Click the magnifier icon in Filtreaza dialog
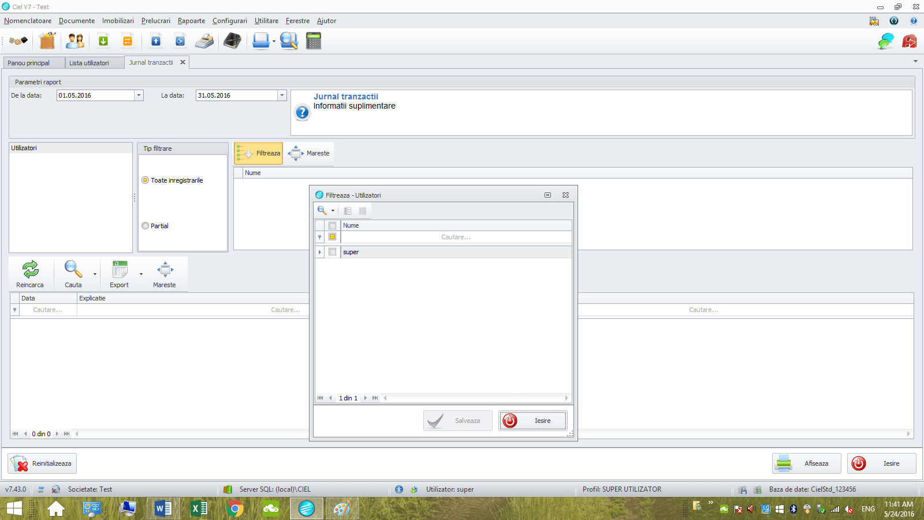 point(322,210)
